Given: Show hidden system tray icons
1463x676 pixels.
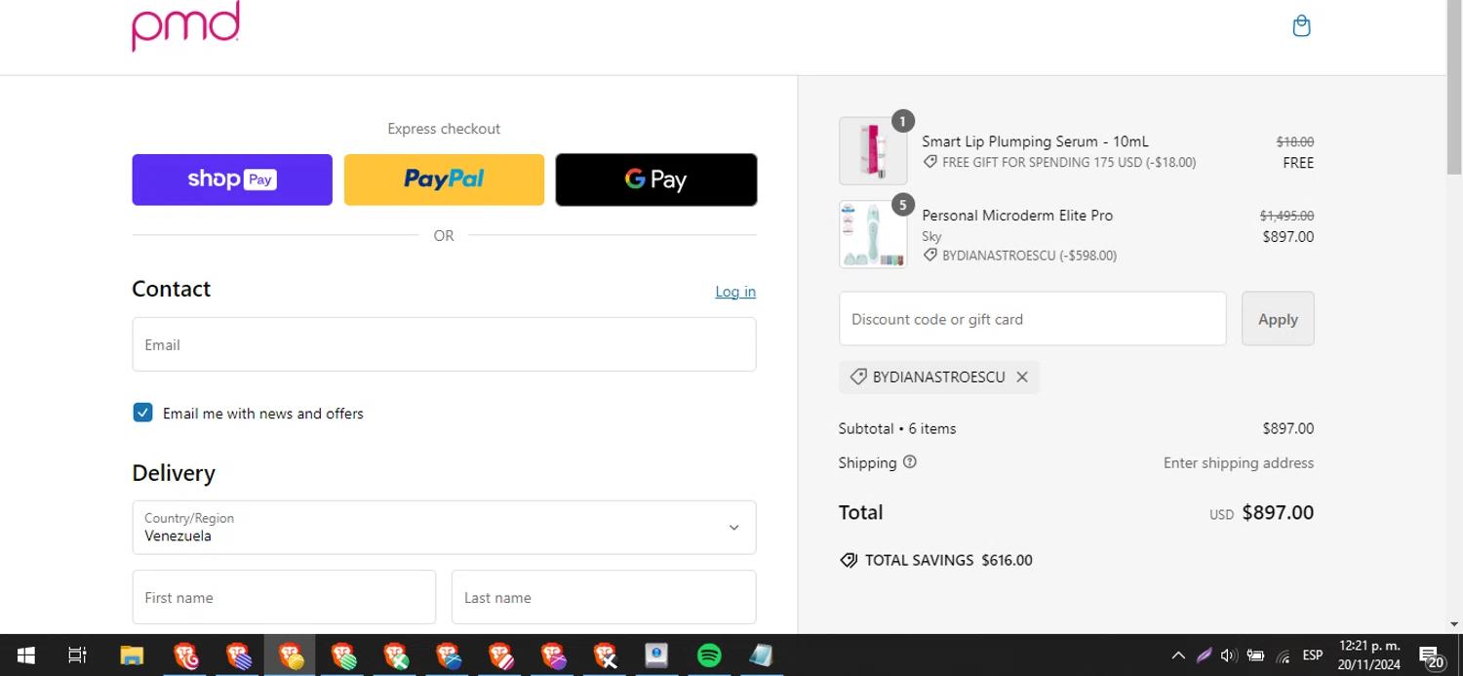Looking at the screenshot, I should (1178, 656).
